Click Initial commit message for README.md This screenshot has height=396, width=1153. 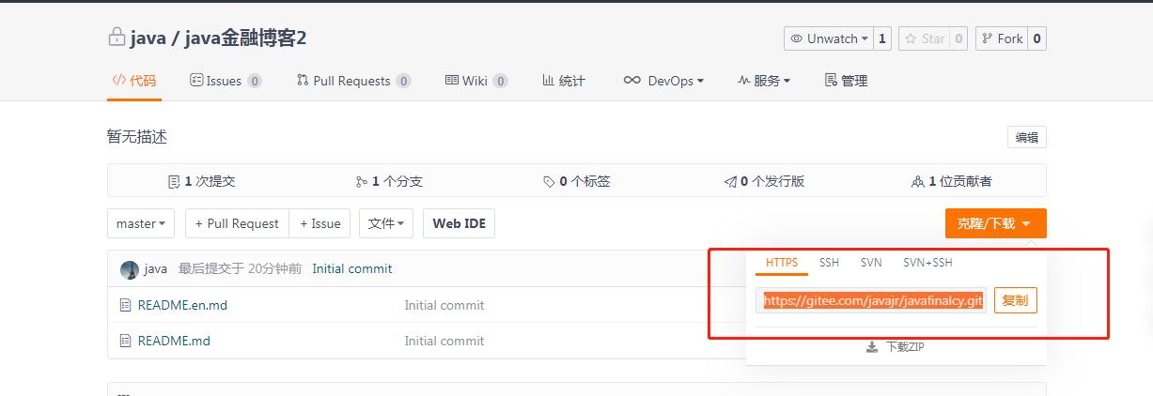click(x=444, y=341)
